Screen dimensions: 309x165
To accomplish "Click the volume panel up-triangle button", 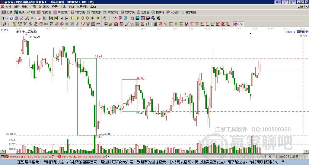I will coord(2,151).
